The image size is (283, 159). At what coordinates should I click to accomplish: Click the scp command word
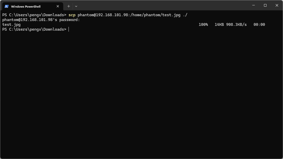click(72, 15)
